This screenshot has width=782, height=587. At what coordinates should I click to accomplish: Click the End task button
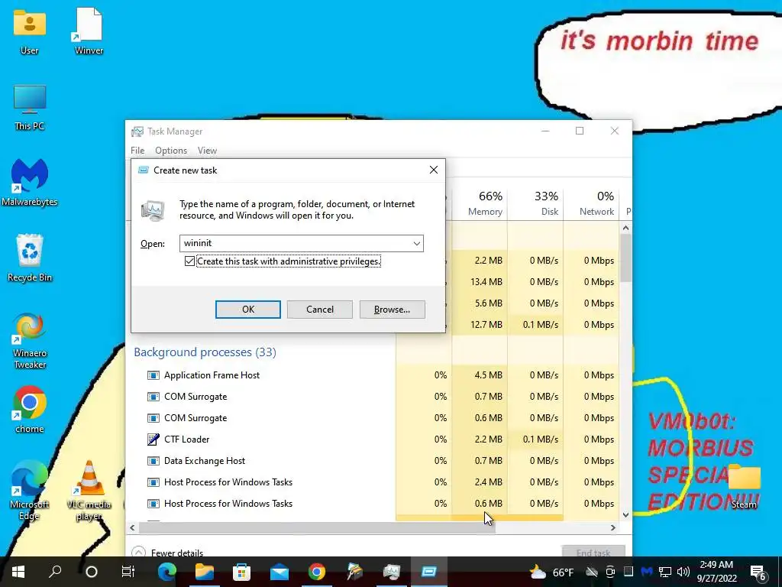tap(593, 551)
